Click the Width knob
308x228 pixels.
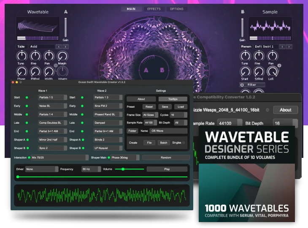point(49,71)
